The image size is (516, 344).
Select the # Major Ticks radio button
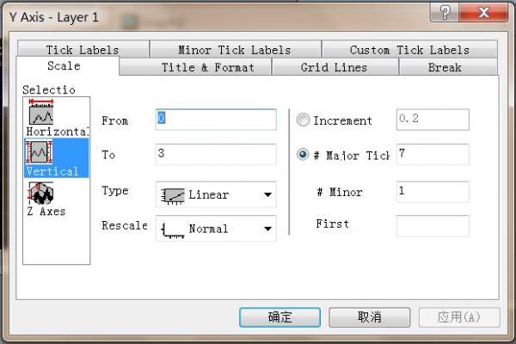pos(303,155)
